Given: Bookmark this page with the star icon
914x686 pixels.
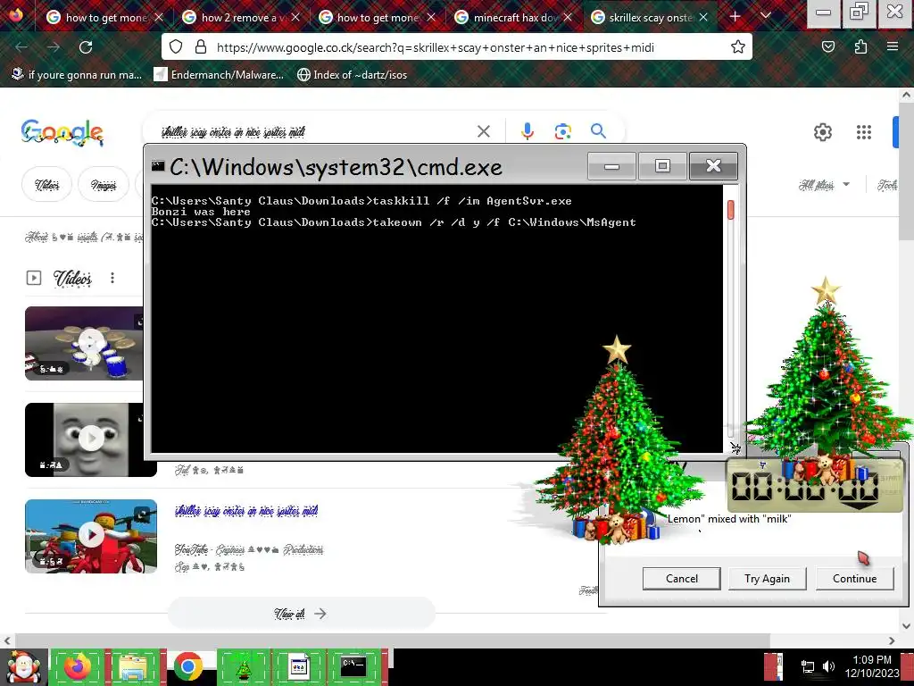Looking at the screenshot, I should point(738,47).
